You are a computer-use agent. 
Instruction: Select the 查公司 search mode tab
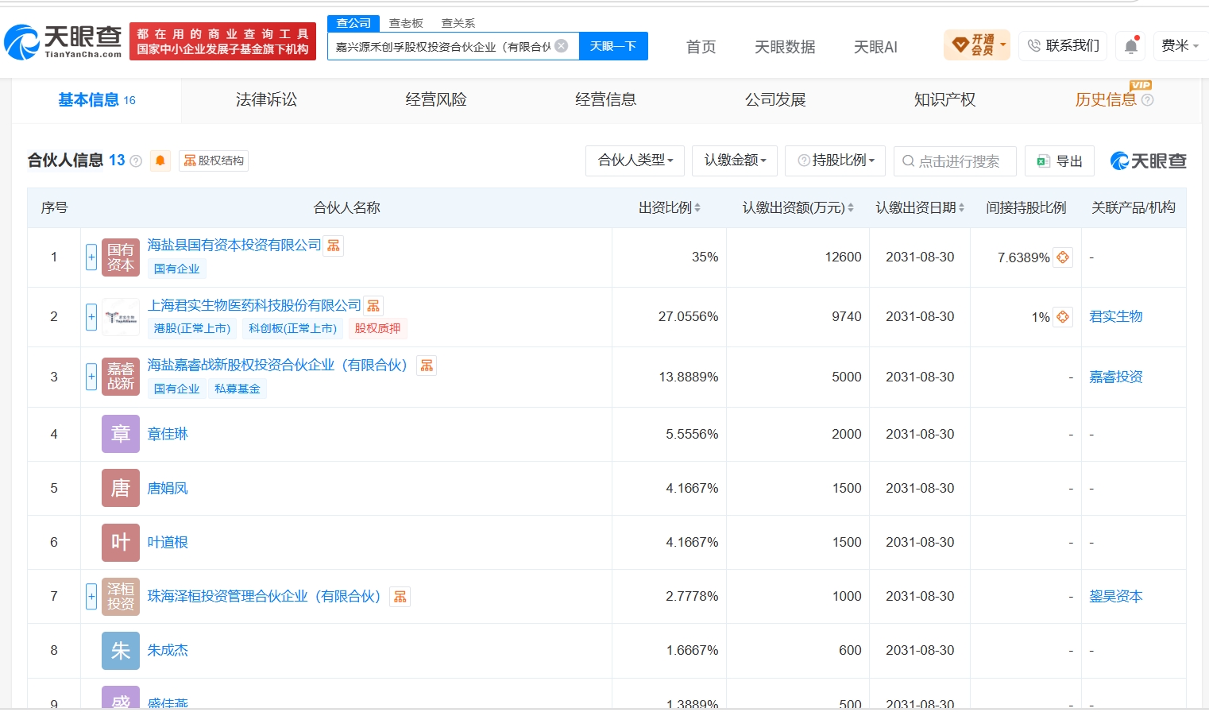(353, 23)
